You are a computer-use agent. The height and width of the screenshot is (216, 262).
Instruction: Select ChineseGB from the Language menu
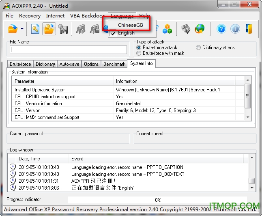pos(130,25)
